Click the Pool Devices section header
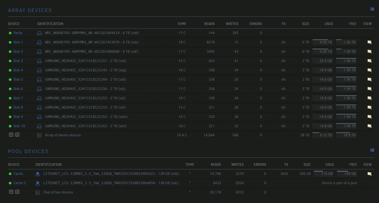 click(28, 151)
